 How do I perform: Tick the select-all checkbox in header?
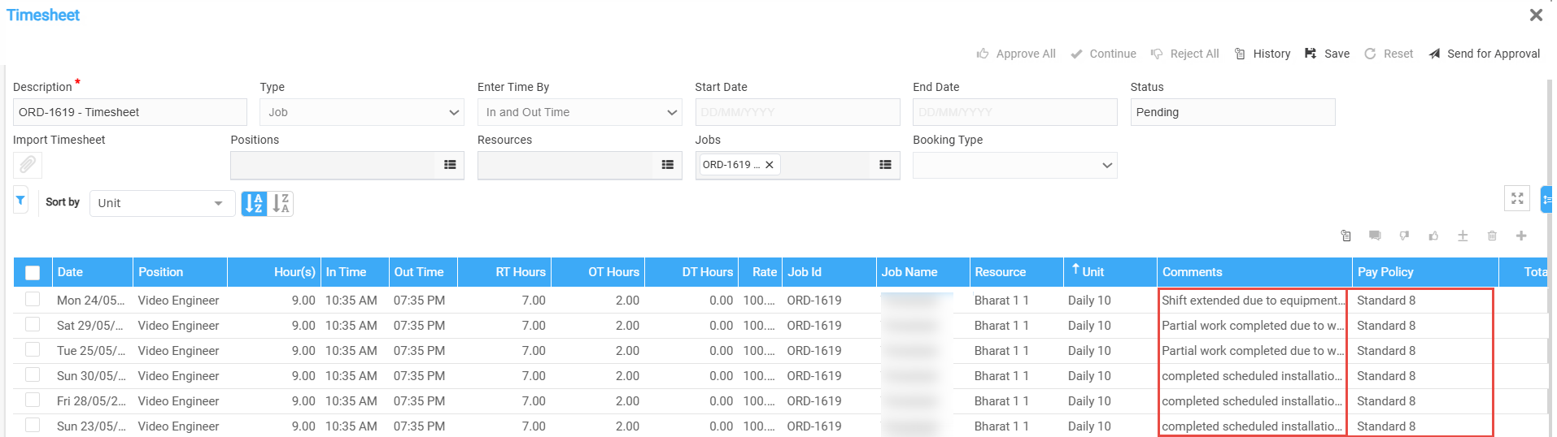(33, 273)
